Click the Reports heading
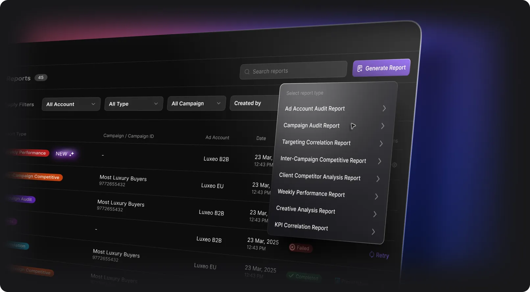Screen dimensions: 530x292 click(x=18, y=79)
